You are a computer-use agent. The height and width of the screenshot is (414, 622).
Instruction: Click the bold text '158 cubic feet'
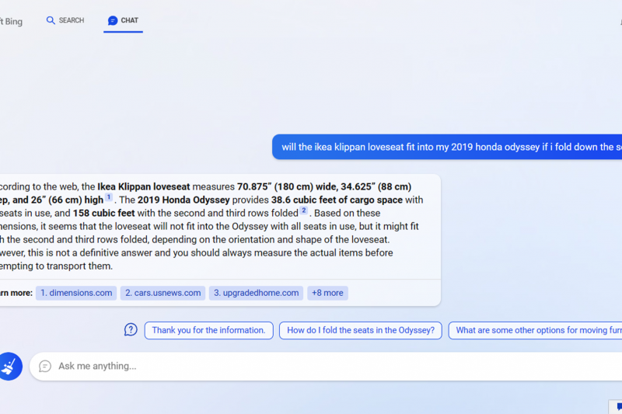pyautogui.click(x=103, y=213)
